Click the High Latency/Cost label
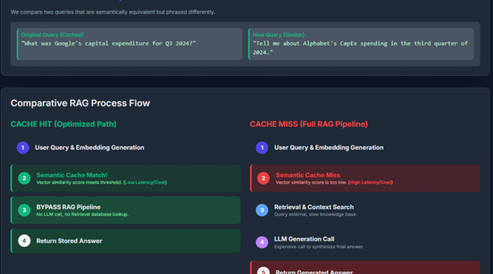Viewport: 493px width, 274px height. pyautogui.click(x=370, y=182)
